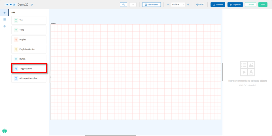This screenshot has width=272, height=136.
Task: Click the help question mark icon
Action: (5, 131)
